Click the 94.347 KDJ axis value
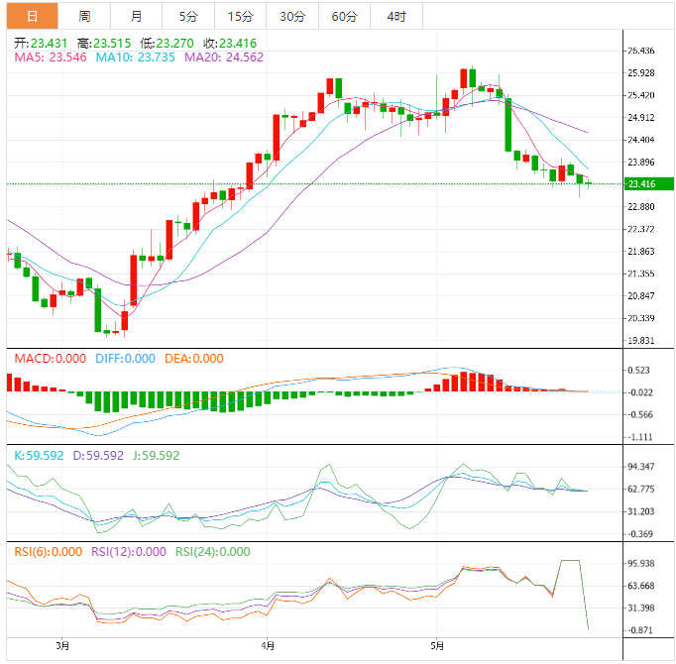 coord(641,467)
